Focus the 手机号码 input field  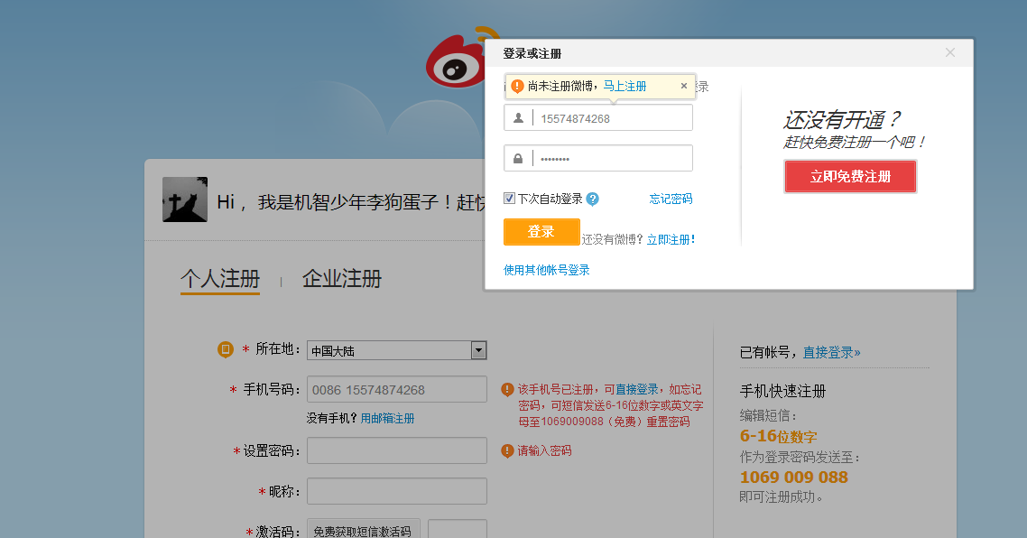(397, 390)
